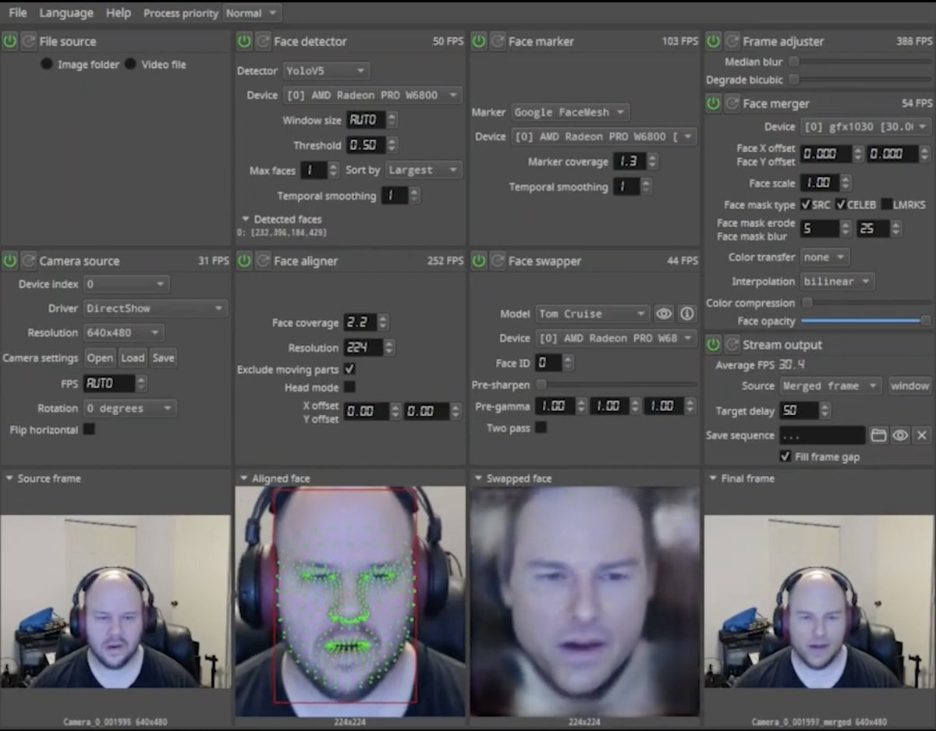Toggle the SRC face mask checkbox
936x731 pixels.
[806, 204]
